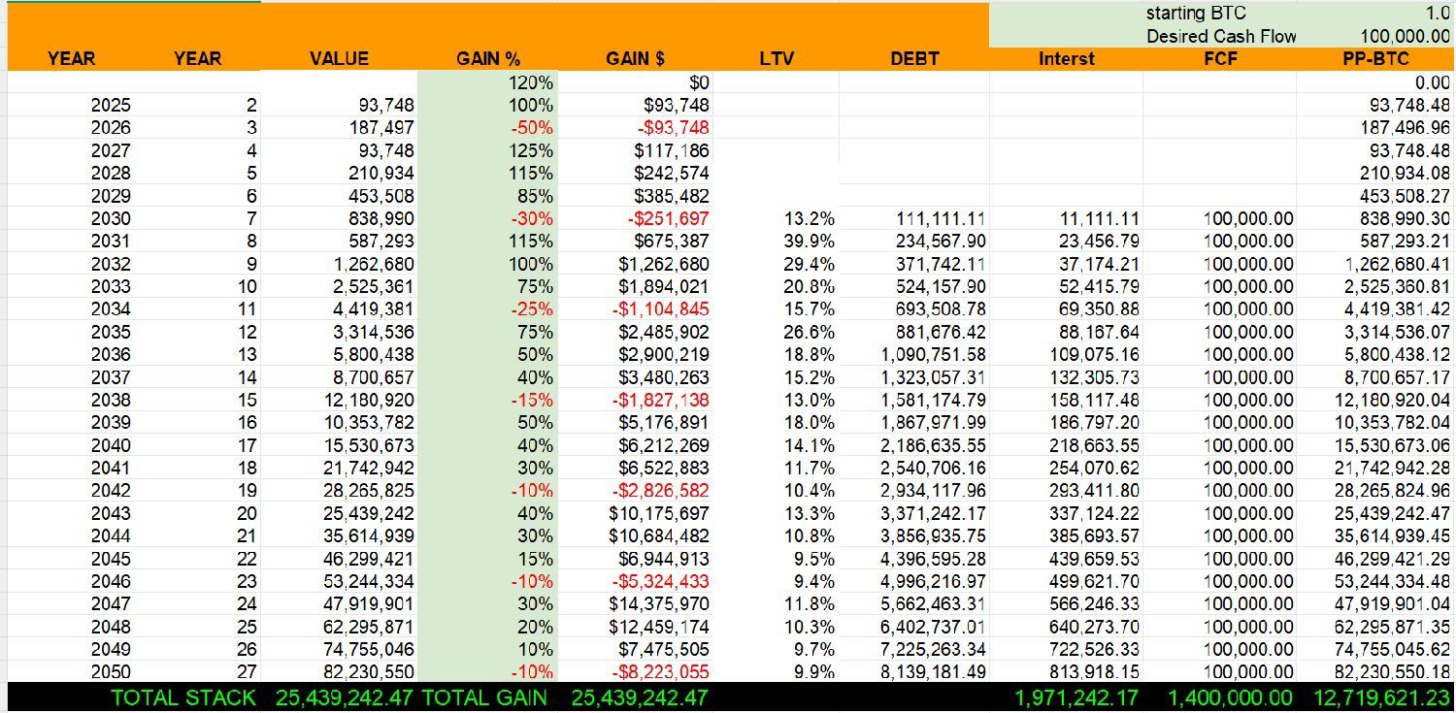
Task: Click the year 2030 cell
Action: 111,219
